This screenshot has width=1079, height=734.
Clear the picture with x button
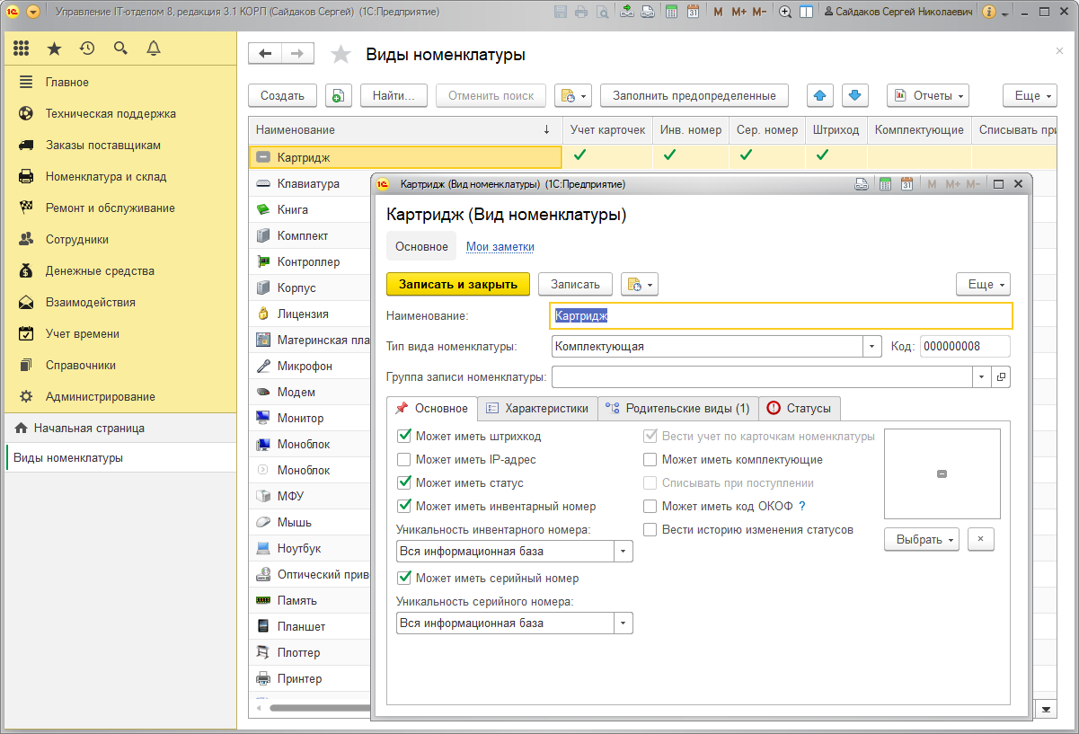[x=981, y=539]
